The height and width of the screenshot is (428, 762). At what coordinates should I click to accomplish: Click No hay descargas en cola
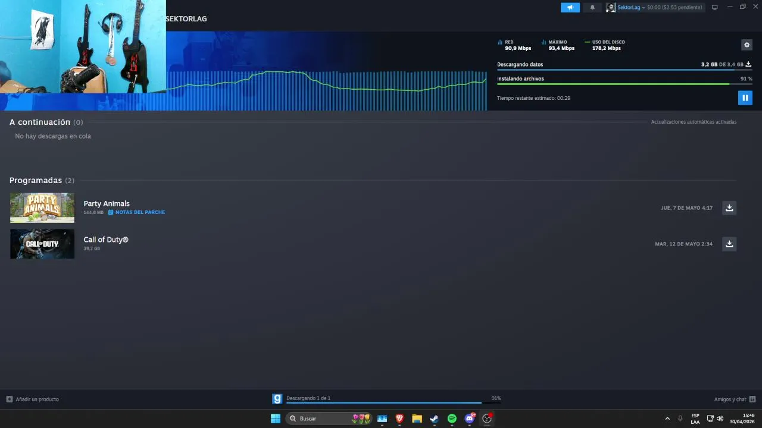coord(53,136)
